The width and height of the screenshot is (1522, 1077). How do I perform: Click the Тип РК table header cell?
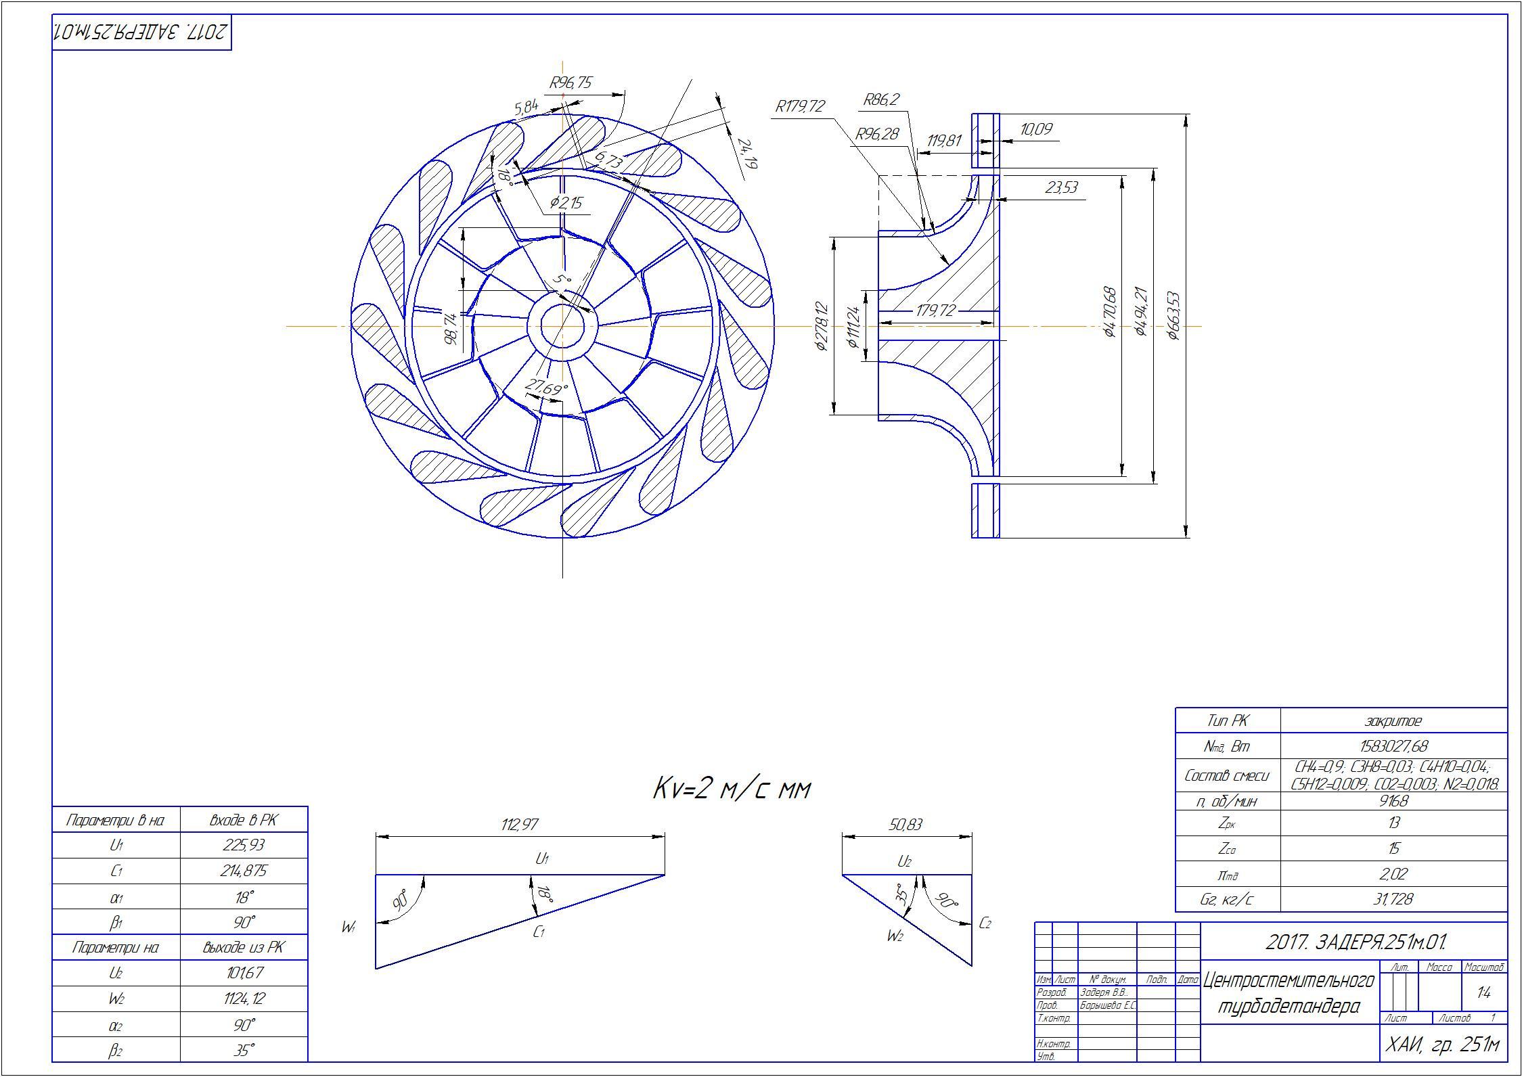(x=1227, y=721)
